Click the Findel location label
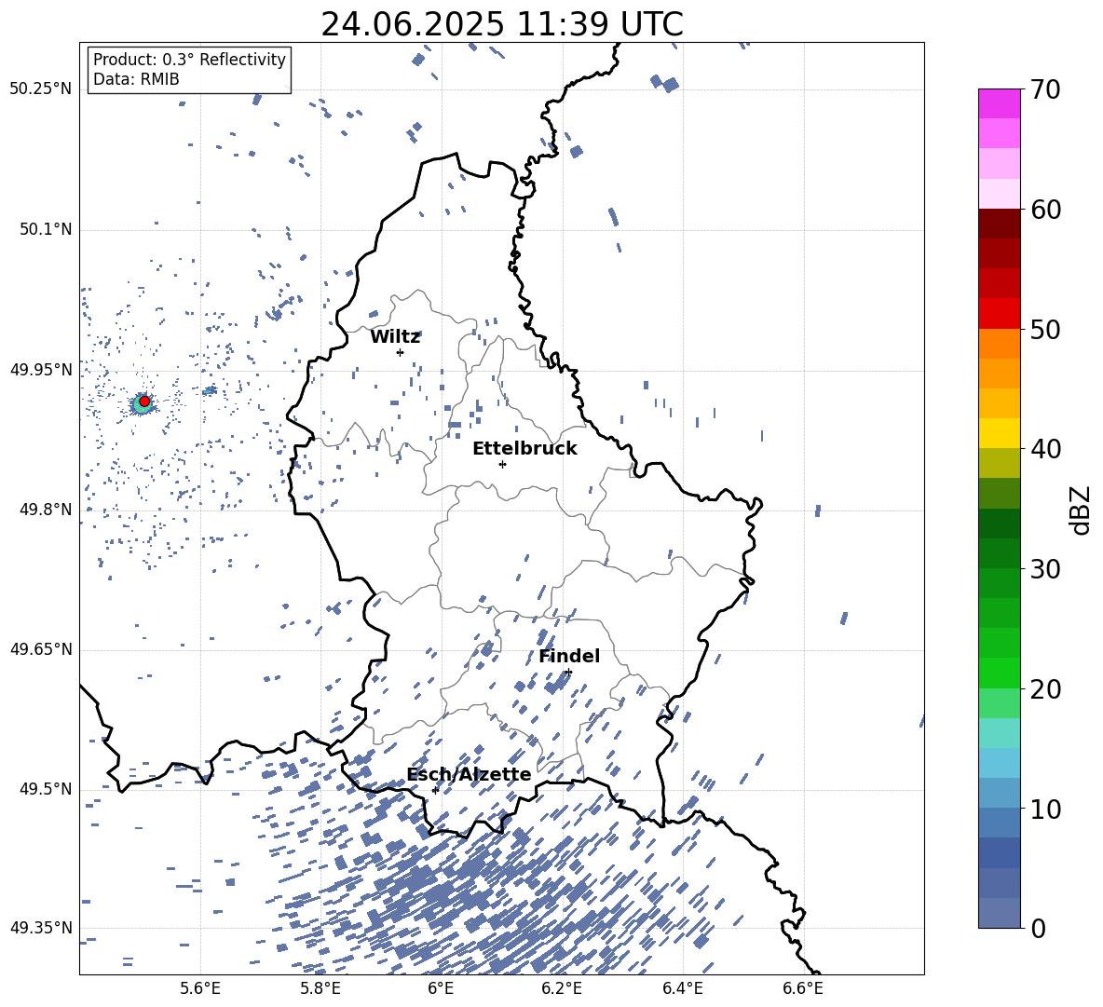 [569, 656]
